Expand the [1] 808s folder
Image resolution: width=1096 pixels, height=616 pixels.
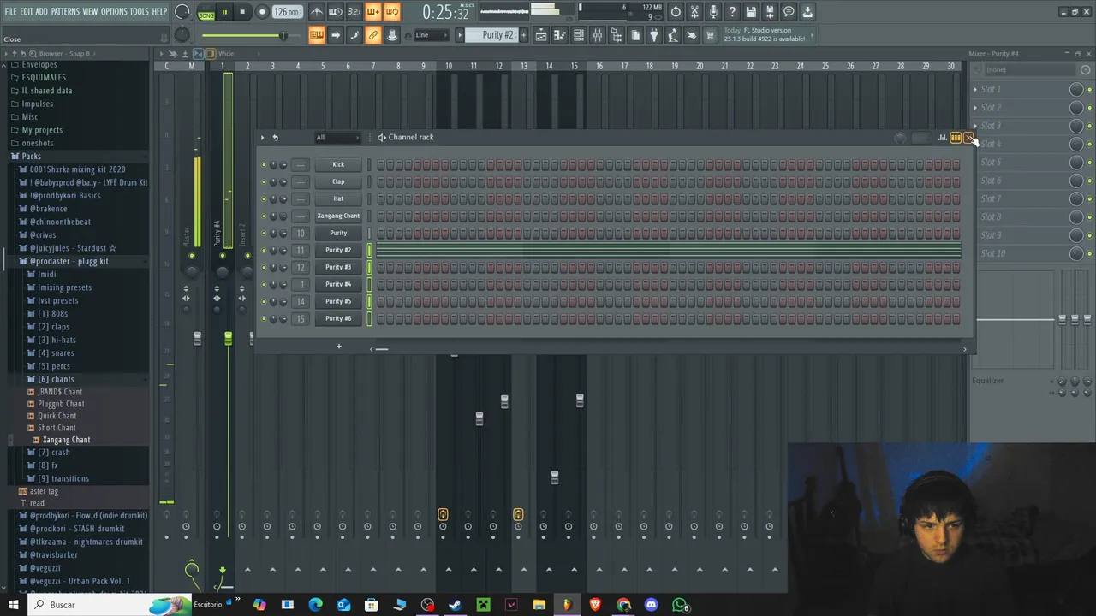point(52,314)
